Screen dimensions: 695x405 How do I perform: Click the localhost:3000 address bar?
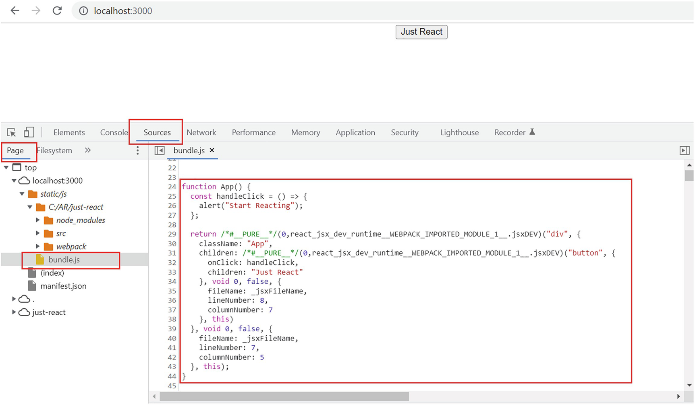click(x=123, y=11)
